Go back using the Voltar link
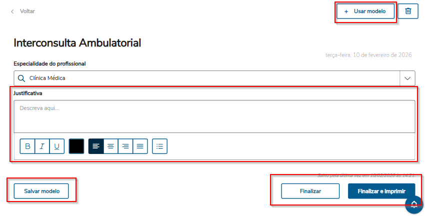The image size is (426, 216). (x=23, y=11)
